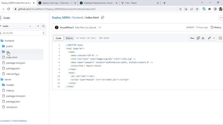223x125 pixels.
Task: Share this page icon in address bar
Action: [x=191, y=9]
